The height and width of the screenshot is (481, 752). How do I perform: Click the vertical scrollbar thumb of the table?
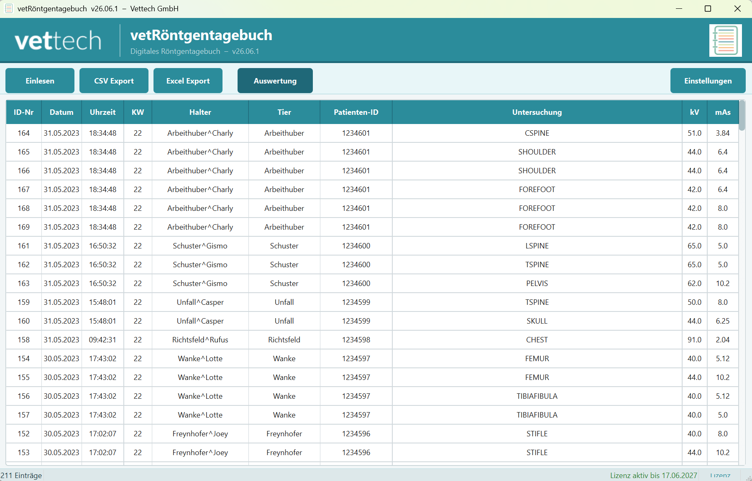pyautogui.click(x=742, y=115)
